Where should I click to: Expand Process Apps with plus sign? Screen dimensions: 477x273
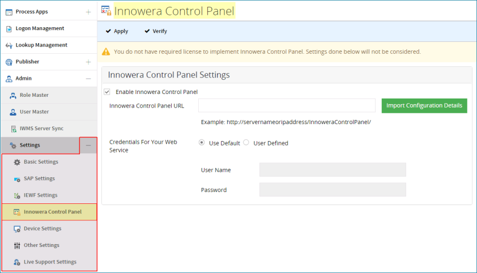[88, 12]
